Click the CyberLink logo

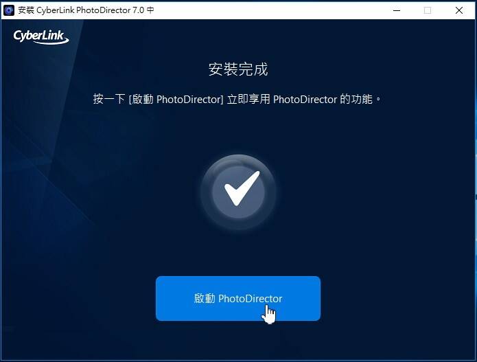coord(41,37)
